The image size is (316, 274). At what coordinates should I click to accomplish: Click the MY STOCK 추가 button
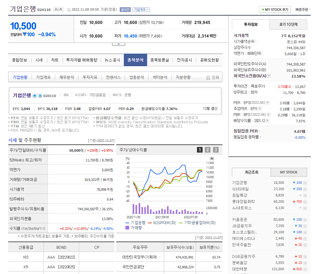[275, 9]
